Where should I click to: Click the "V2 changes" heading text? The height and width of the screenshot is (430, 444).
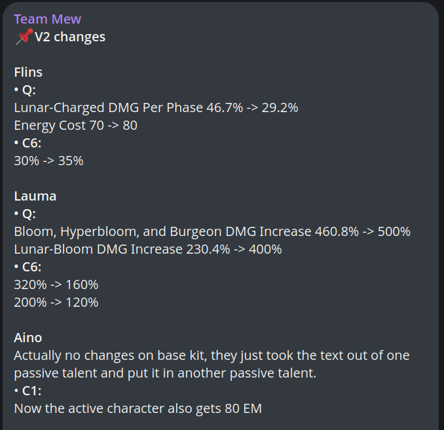click(70, 37)
